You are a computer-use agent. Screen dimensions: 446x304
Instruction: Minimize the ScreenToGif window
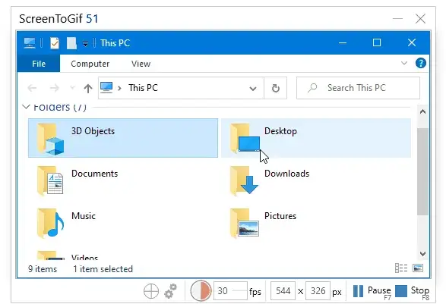coord(397,19)
